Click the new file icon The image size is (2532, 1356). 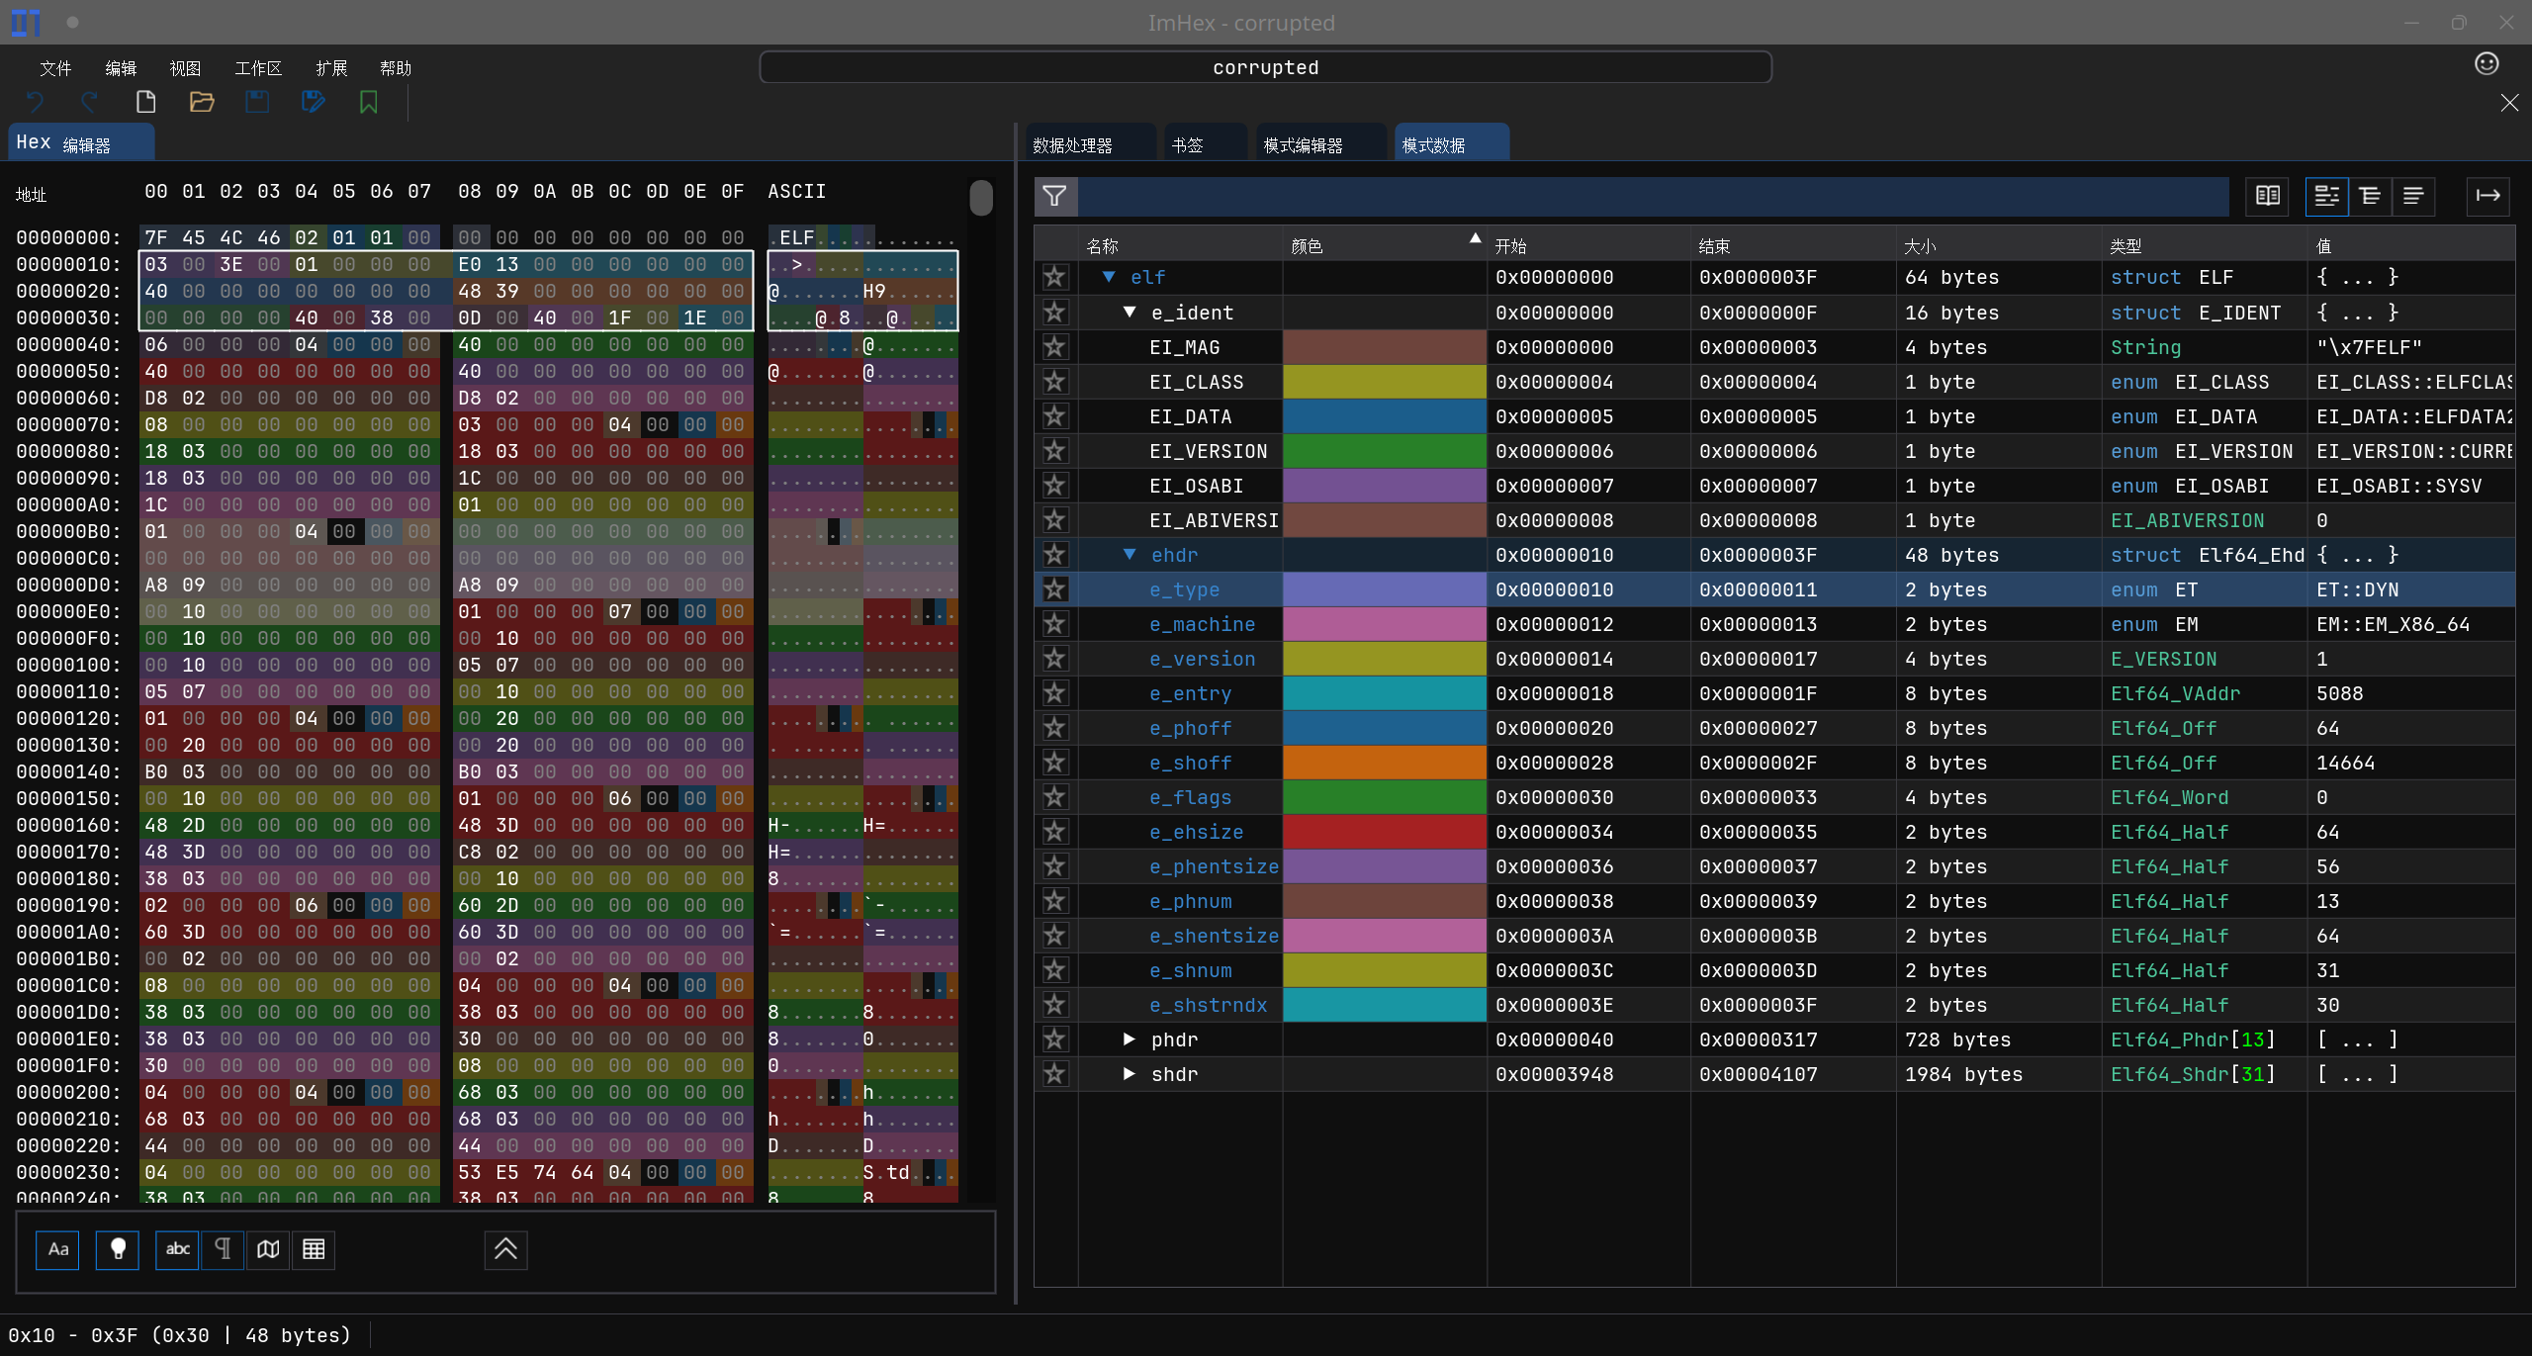tap(145, 102)
